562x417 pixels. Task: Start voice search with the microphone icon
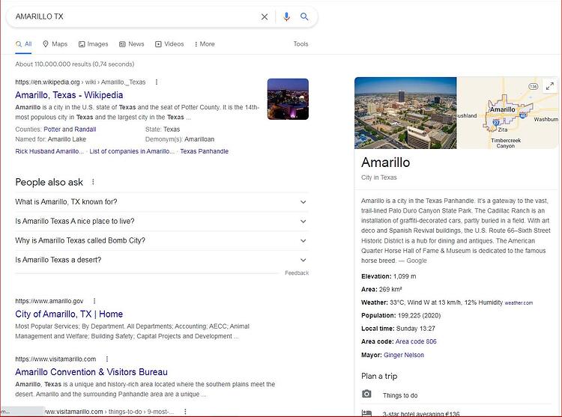point(286,16)
